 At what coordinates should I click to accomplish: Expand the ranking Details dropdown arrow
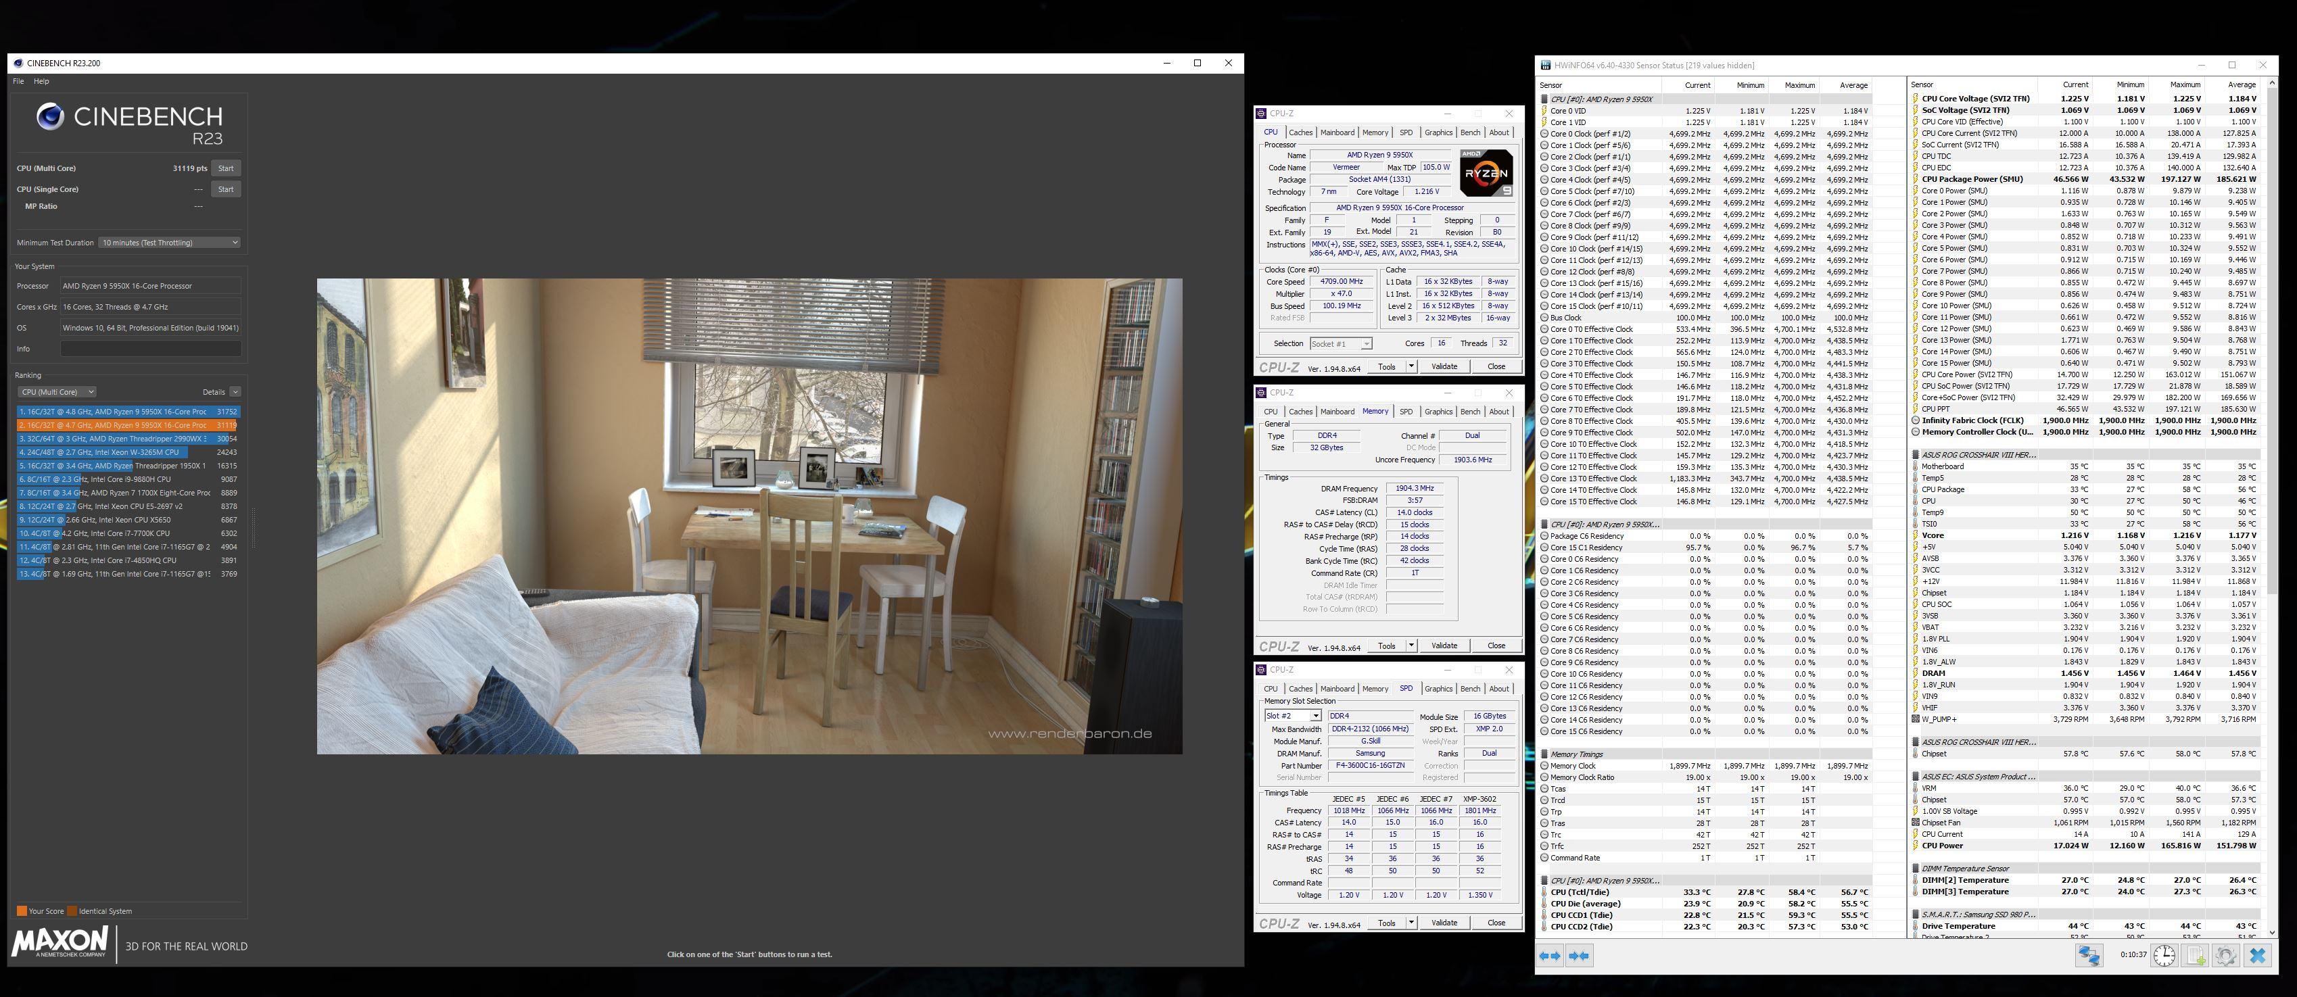(235, 392)
